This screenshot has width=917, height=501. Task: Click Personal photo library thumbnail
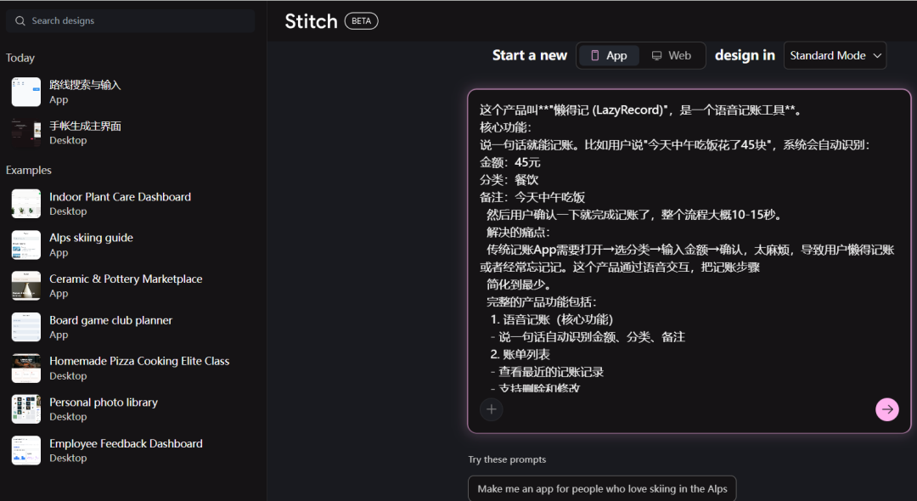[26, 409]
